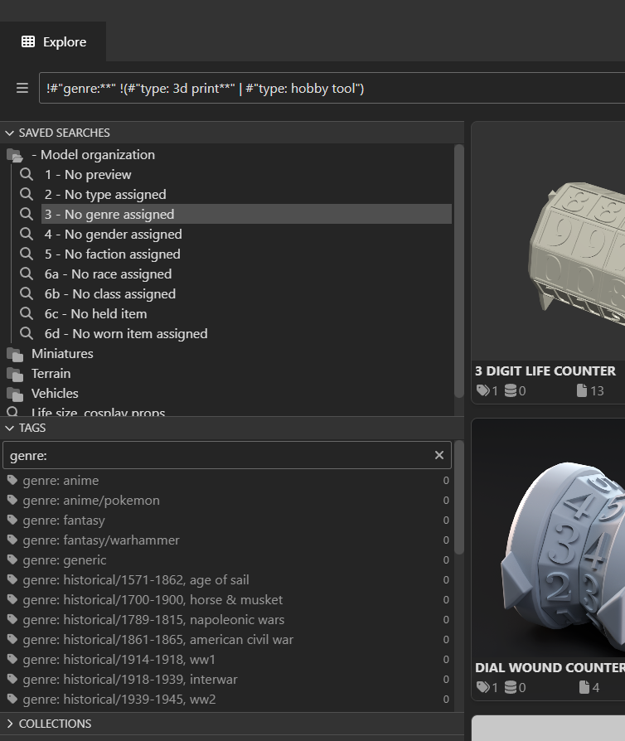Click the Vehicles folder icon

coord(15,394)
